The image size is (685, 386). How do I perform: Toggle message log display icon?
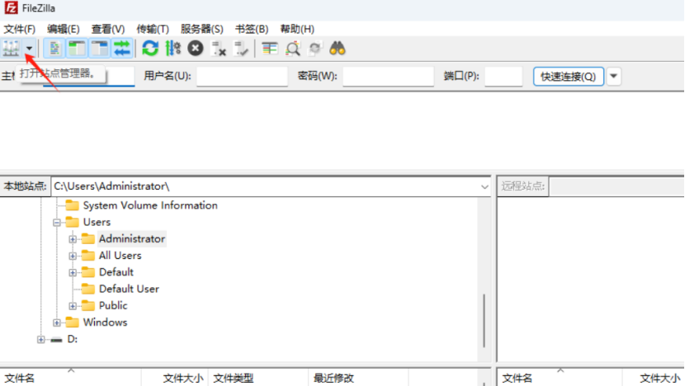tap(54, 49)
